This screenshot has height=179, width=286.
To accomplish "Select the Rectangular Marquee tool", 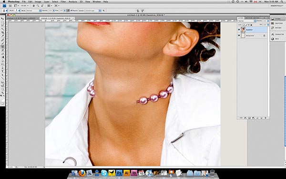I will click(2, 22).
